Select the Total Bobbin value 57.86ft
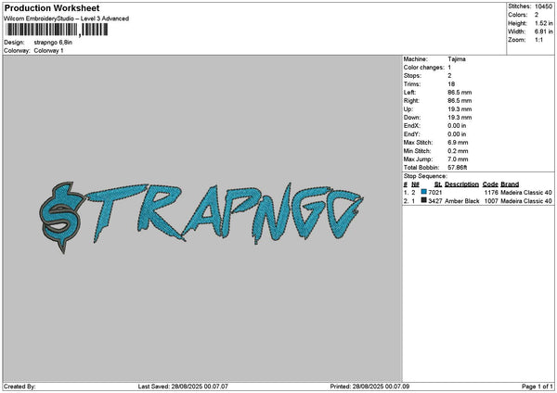The width and height of the screenshot is (557, 393). click(458, 168)
